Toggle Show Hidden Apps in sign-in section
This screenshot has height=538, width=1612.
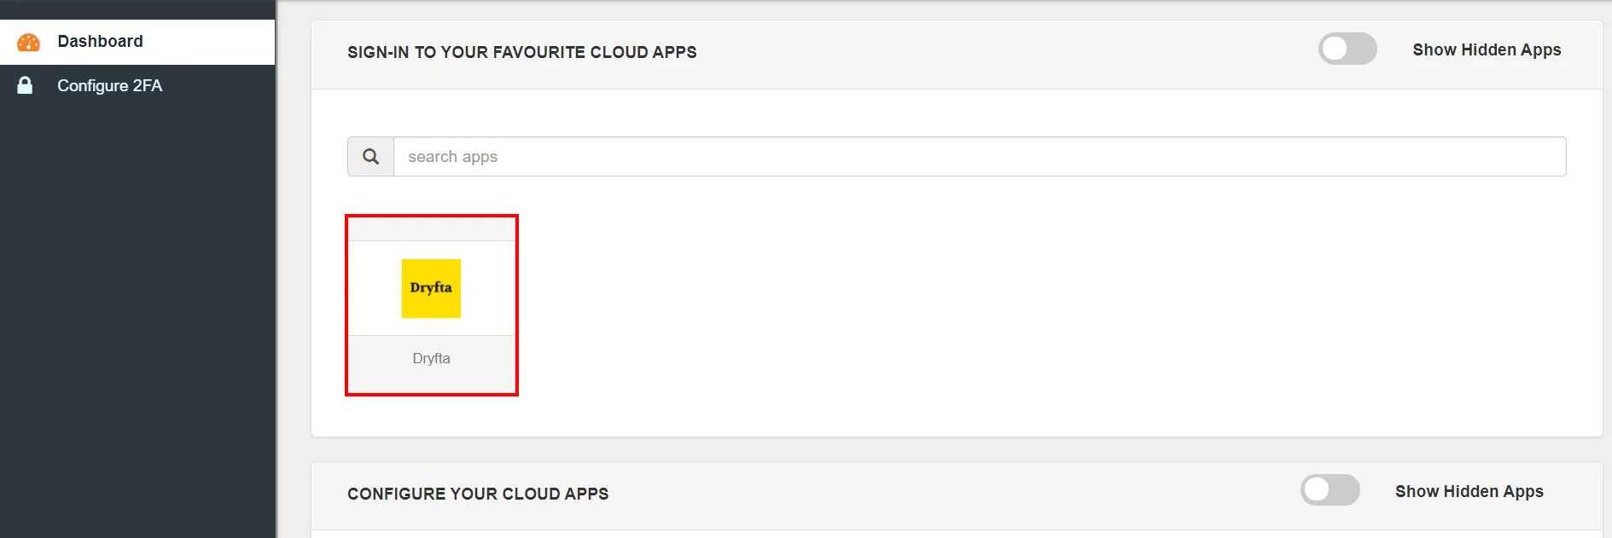click(x=1347, y=49)
